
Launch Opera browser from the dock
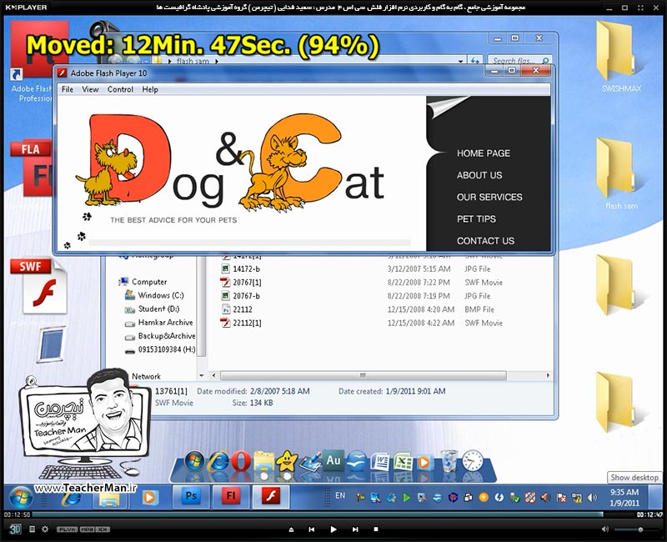point(241,461)
